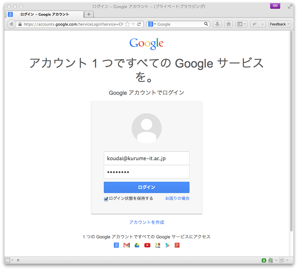Select the ログイン – Google アカウント tab

click(45, 14)
